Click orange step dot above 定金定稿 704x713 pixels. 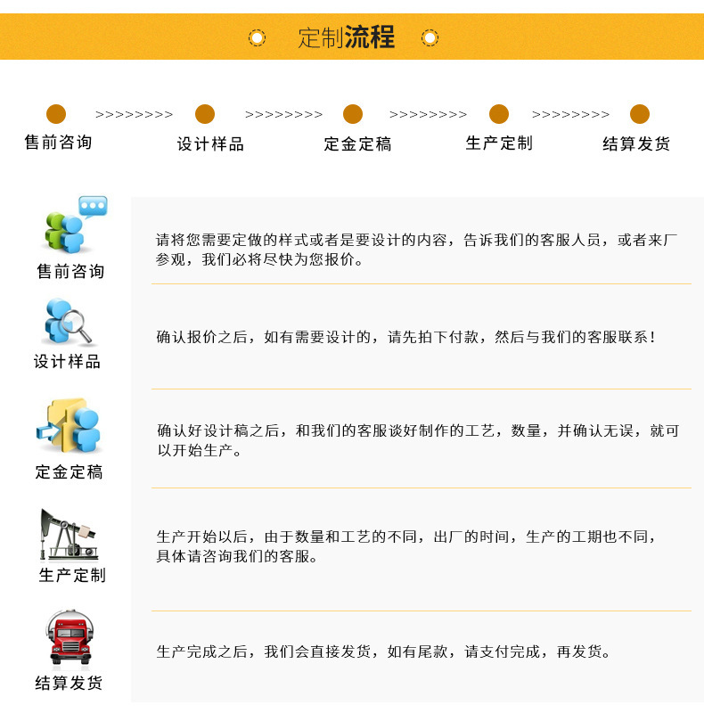tap(353, 114)
